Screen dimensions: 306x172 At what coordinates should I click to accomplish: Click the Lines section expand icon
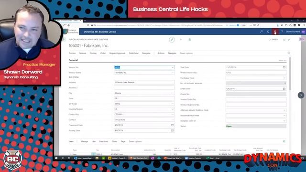pyautogui.click(x=284, y=141)
